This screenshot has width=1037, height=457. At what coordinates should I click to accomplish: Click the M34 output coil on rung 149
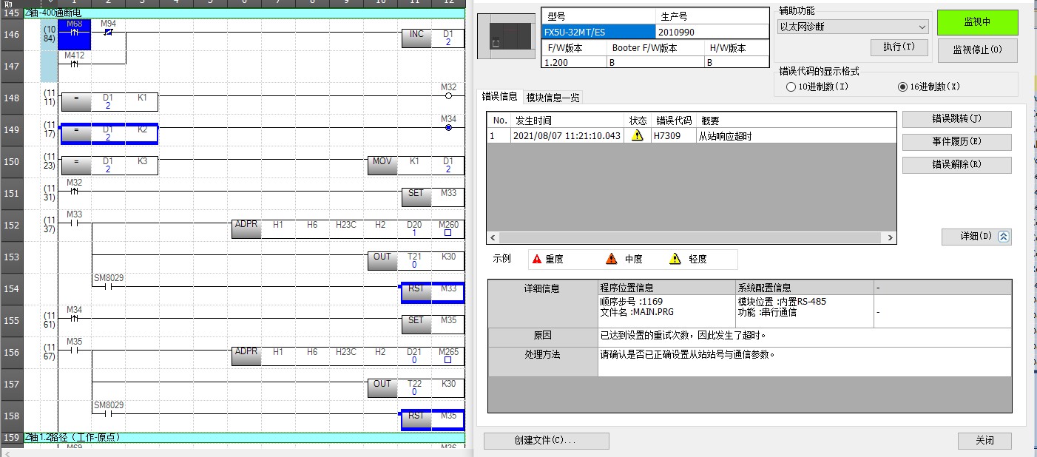coord(448,128)
